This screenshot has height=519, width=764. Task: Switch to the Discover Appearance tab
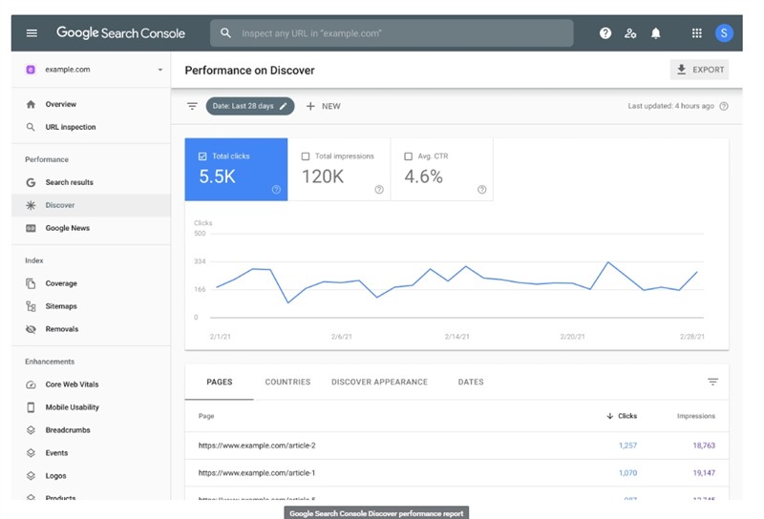[379, 383]
